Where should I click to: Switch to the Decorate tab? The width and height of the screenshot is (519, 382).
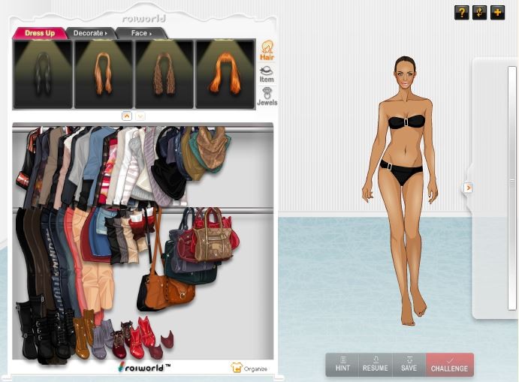[90, 33]
